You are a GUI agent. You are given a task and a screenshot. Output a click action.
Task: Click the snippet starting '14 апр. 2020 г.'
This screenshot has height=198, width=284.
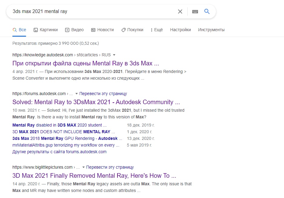(x=102, y=187)
